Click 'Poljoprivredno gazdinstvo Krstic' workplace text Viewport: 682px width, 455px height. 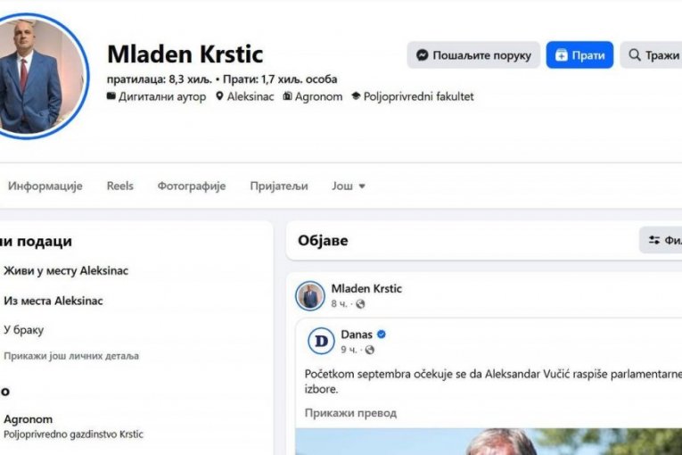coord(73,434)
